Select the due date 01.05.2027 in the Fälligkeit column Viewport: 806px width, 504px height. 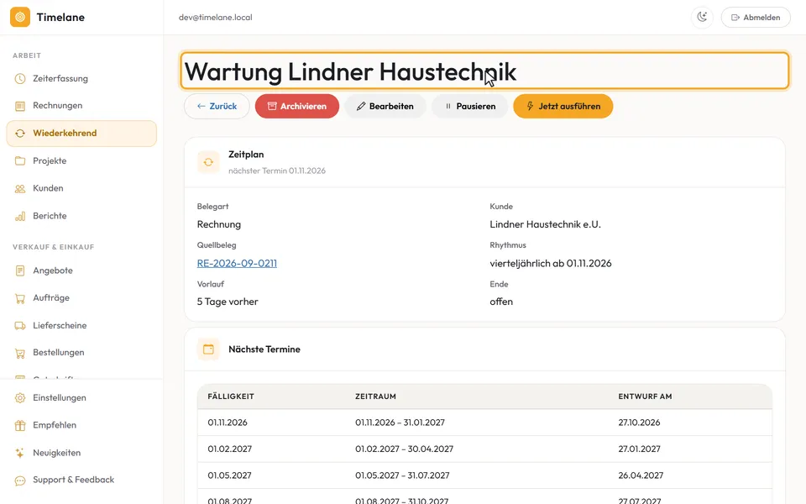[x=229, y=475]
